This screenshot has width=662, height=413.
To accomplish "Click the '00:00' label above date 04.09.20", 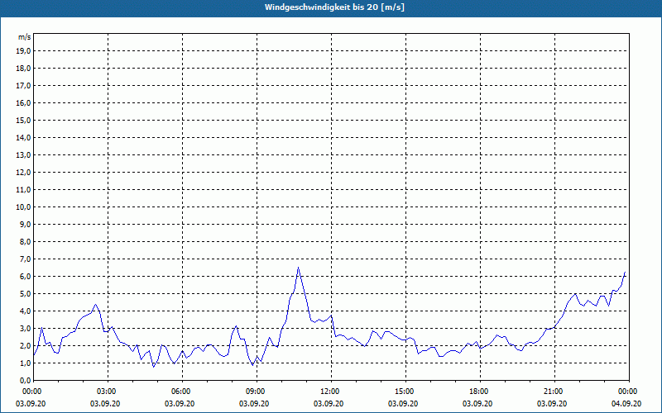I will (x=629, y=392).
